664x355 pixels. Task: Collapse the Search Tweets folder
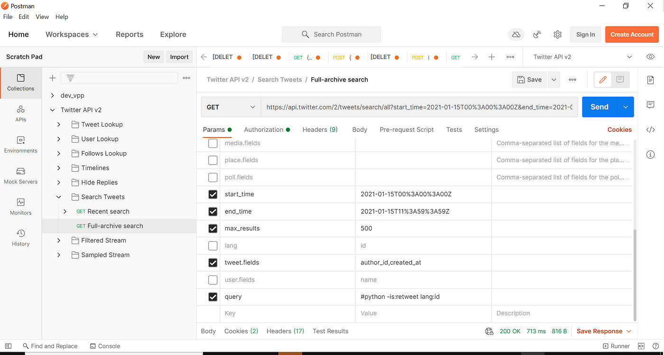[x=59, y=197]
